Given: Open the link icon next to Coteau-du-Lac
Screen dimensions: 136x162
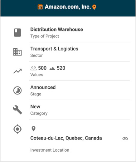Looking at the screenshot, I should point(125,139).
